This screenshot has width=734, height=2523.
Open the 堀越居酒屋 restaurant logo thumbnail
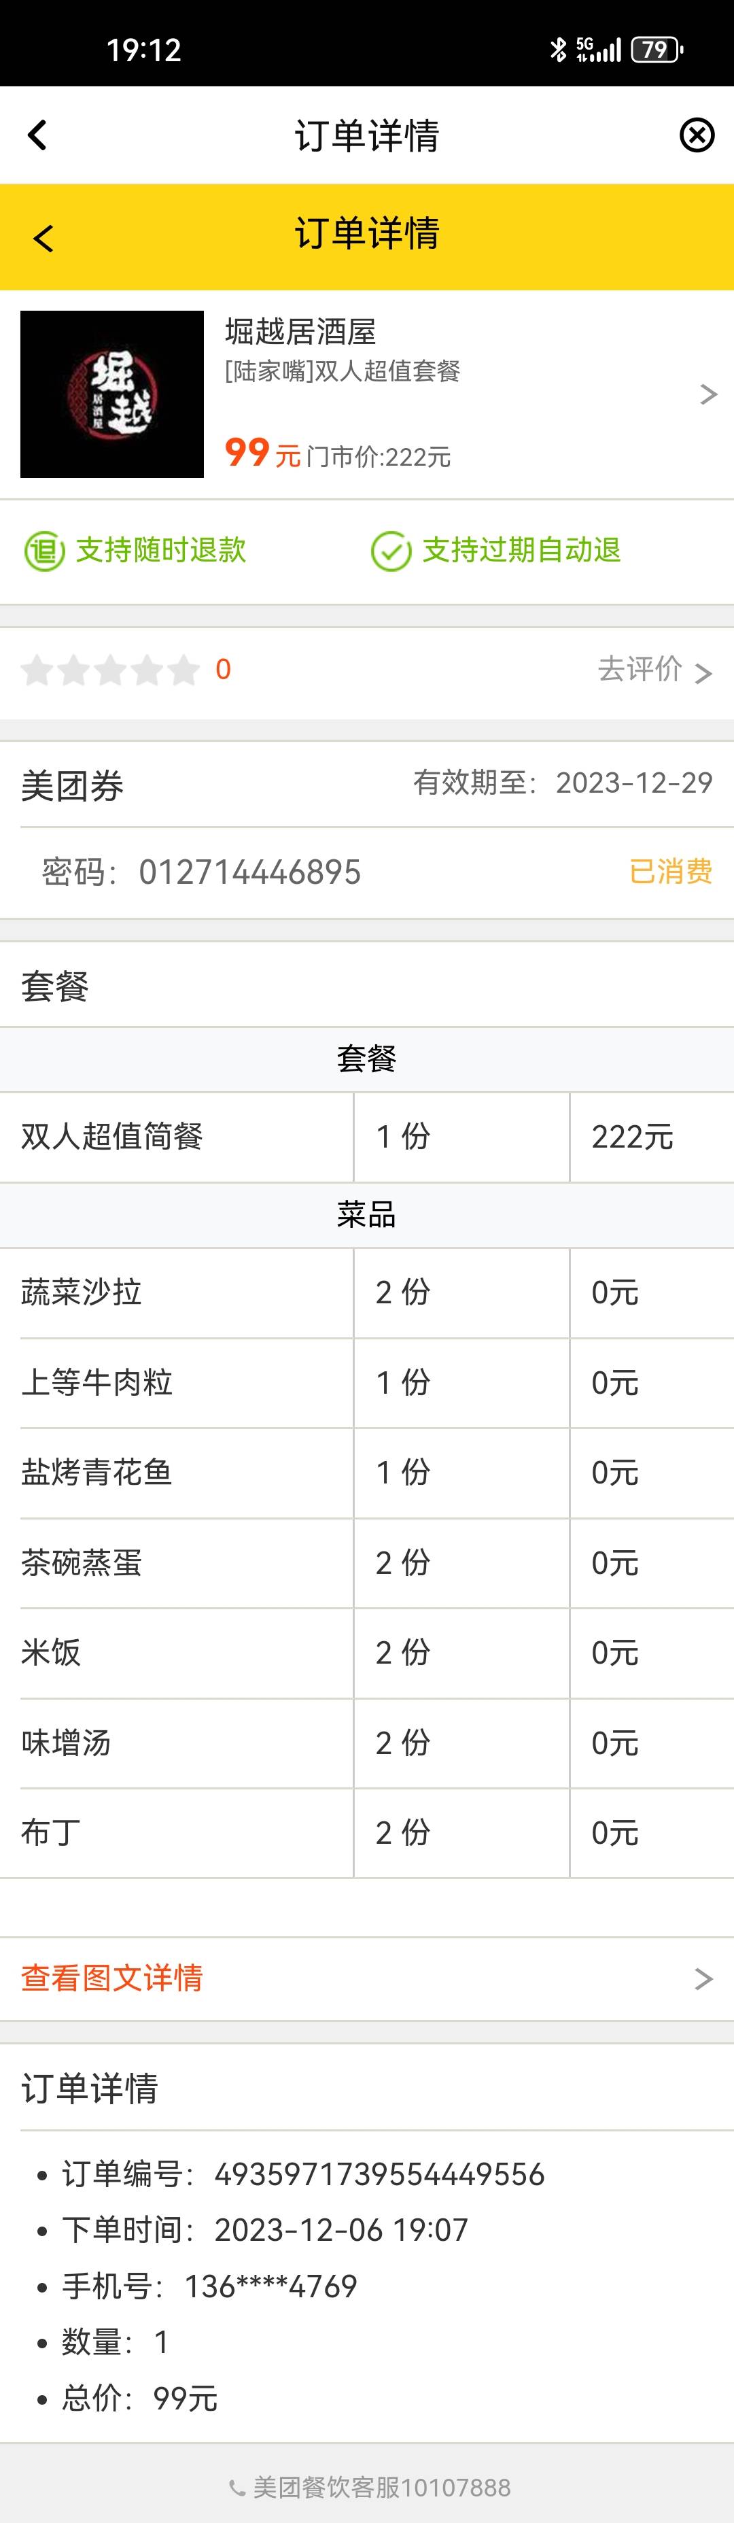pyautogui.click(x=111, y=394)
